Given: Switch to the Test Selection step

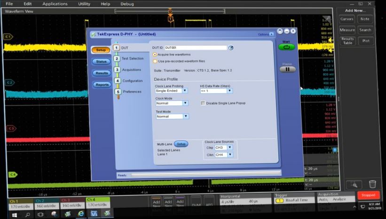Looking at the screenshot, I should click(132, 59).
